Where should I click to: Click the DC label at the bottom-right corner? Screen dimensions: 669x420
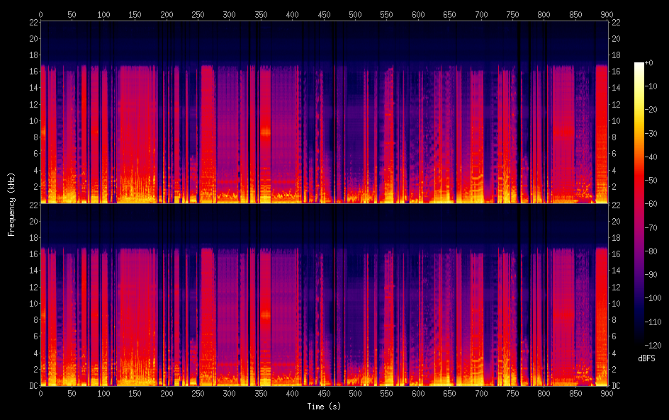(x=617, y=386)
